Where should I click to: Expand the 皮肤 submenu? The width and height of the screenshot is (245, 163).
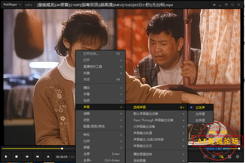click(x=100, y=120)
